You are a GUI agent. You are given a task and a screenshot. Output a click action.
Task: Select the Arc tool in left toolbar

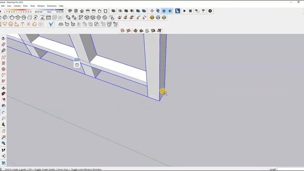point(3,75)
